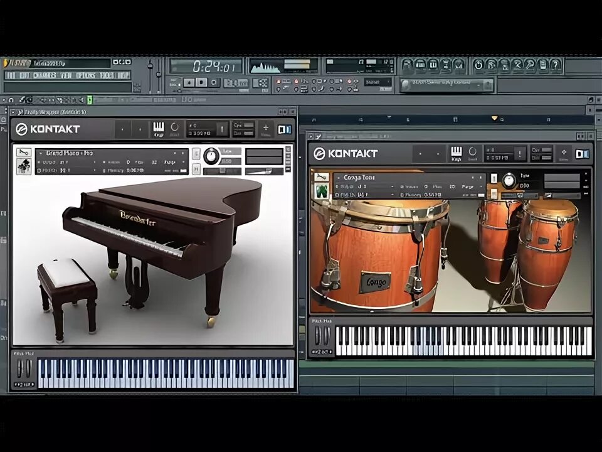Image resolution: width=602 pixels, height=452 pixels.
Task: Open the Output dropdown for Conga Tone
Action: (393, 186)
